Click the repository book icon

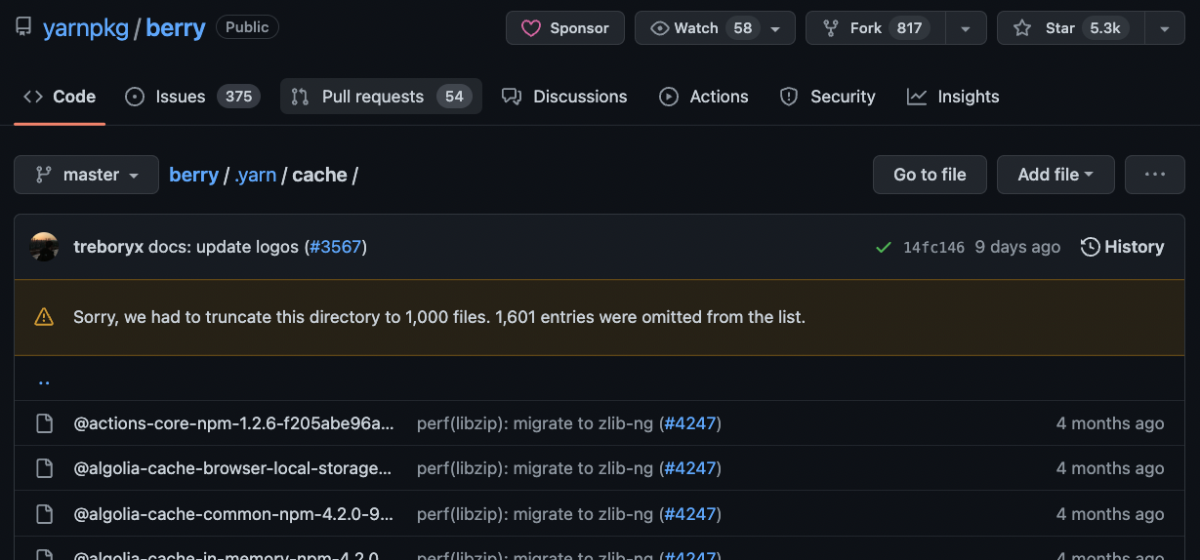23,27
